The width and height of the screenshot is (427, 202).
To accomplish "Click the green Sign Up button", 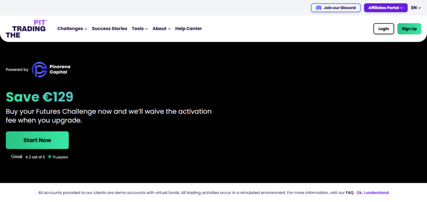I will (x=409, y=29).
